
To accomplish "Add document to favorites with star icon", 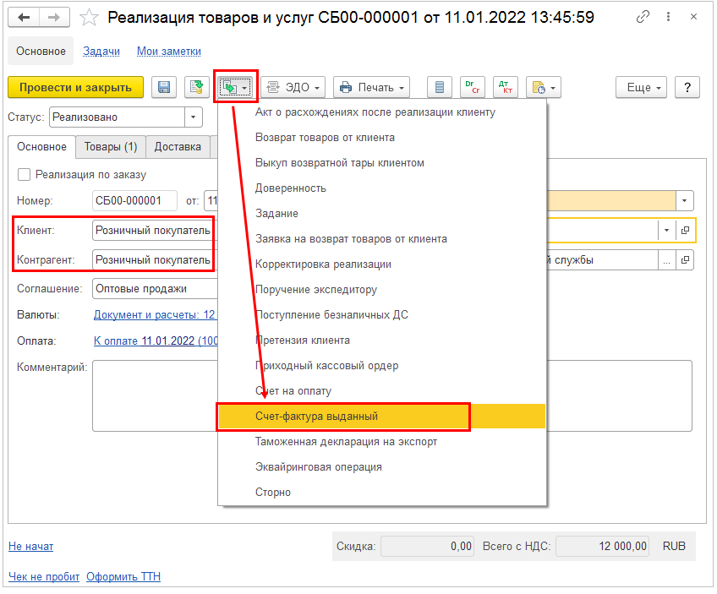I will [89, 18].
